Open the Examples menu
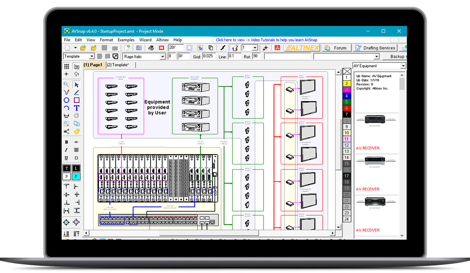Viewport: 470px width, 273px height. (126, 40)
